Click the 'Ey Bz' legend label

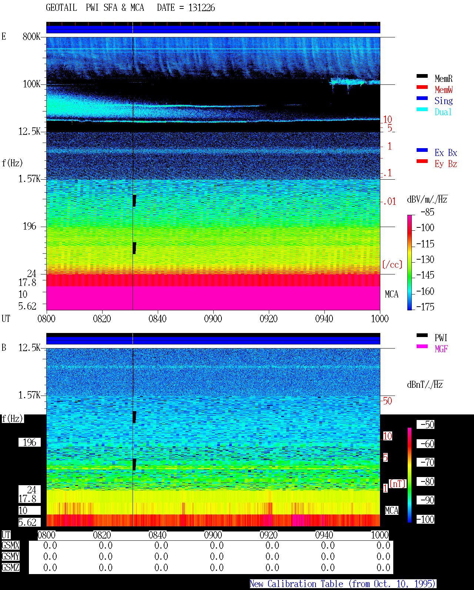click(x=446, y=164)
